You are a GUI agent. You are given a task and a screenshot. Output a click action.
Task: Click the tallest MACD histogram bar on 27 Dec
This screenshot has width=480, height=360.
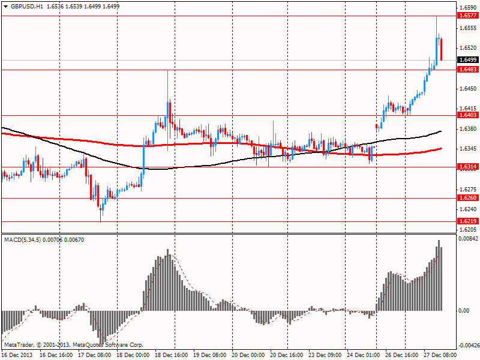click(439, 275)
